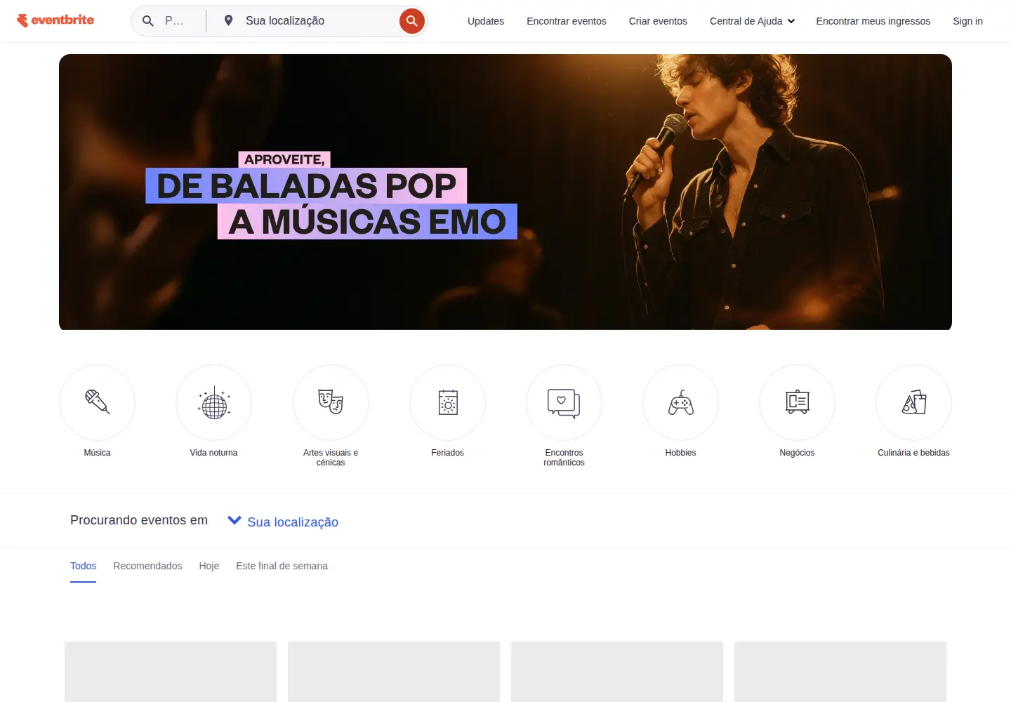Click the Sua localização input in header

click(317, 21)
